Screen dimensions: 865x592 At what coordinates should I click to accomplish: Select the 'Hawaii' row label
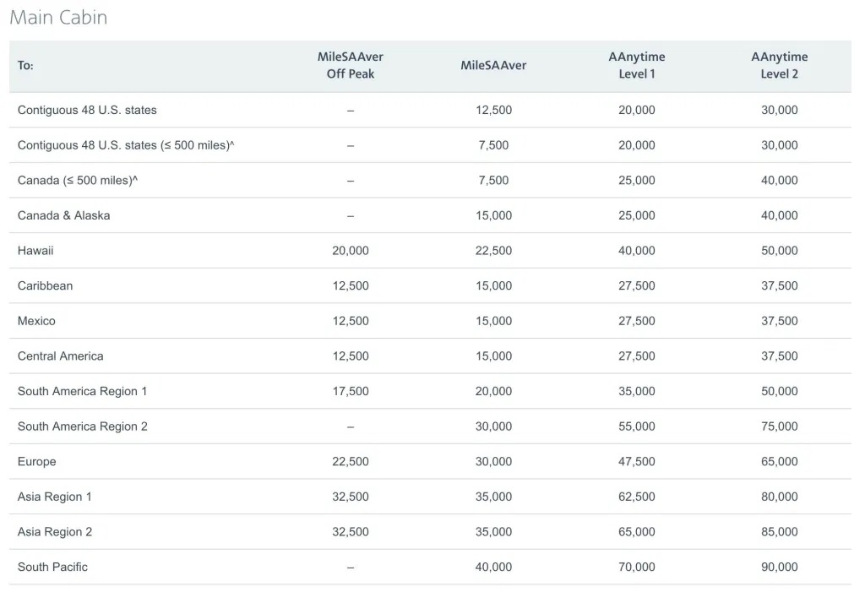(x=35, y=251)
